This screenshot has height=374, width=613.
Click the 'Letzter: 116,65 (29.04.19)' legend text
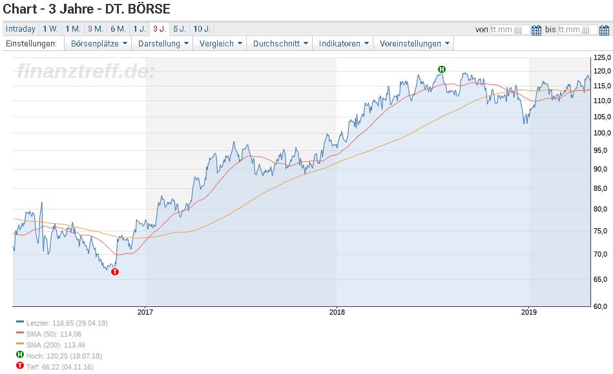coord(67,323)
